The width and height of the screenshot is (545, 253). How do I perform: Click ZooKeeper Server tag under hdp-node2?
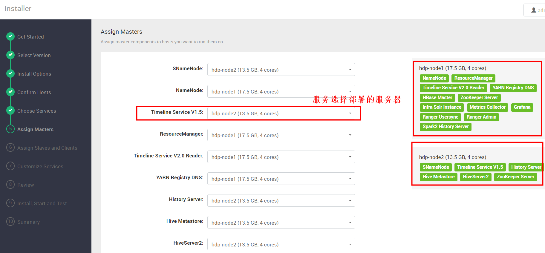click(515, 177)
